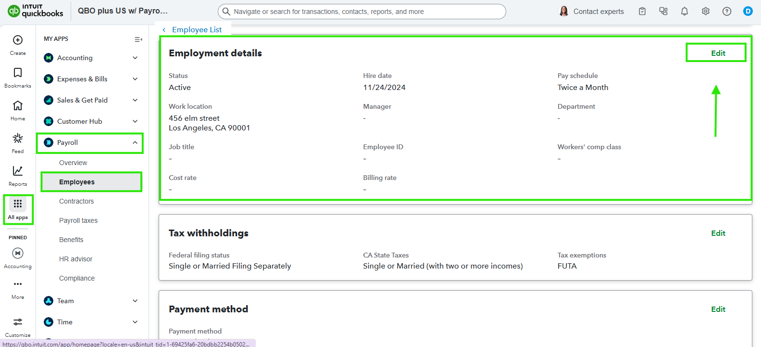Expand the Customer Hub chevron

pyautogui.click(x=135, y=121)
